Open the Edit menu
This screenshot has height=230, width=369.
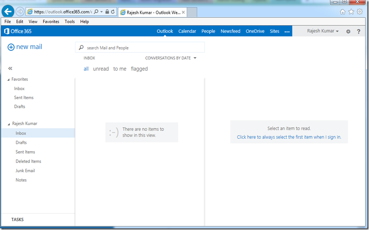click(x=19, y=21)
